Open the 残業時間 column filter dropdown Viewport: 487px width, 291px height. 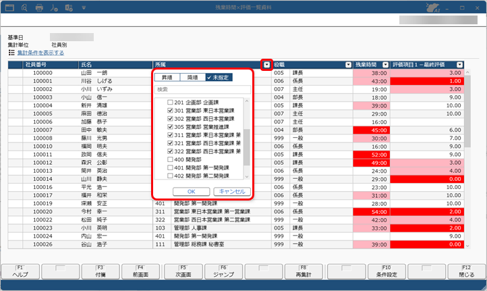[385, 65]
